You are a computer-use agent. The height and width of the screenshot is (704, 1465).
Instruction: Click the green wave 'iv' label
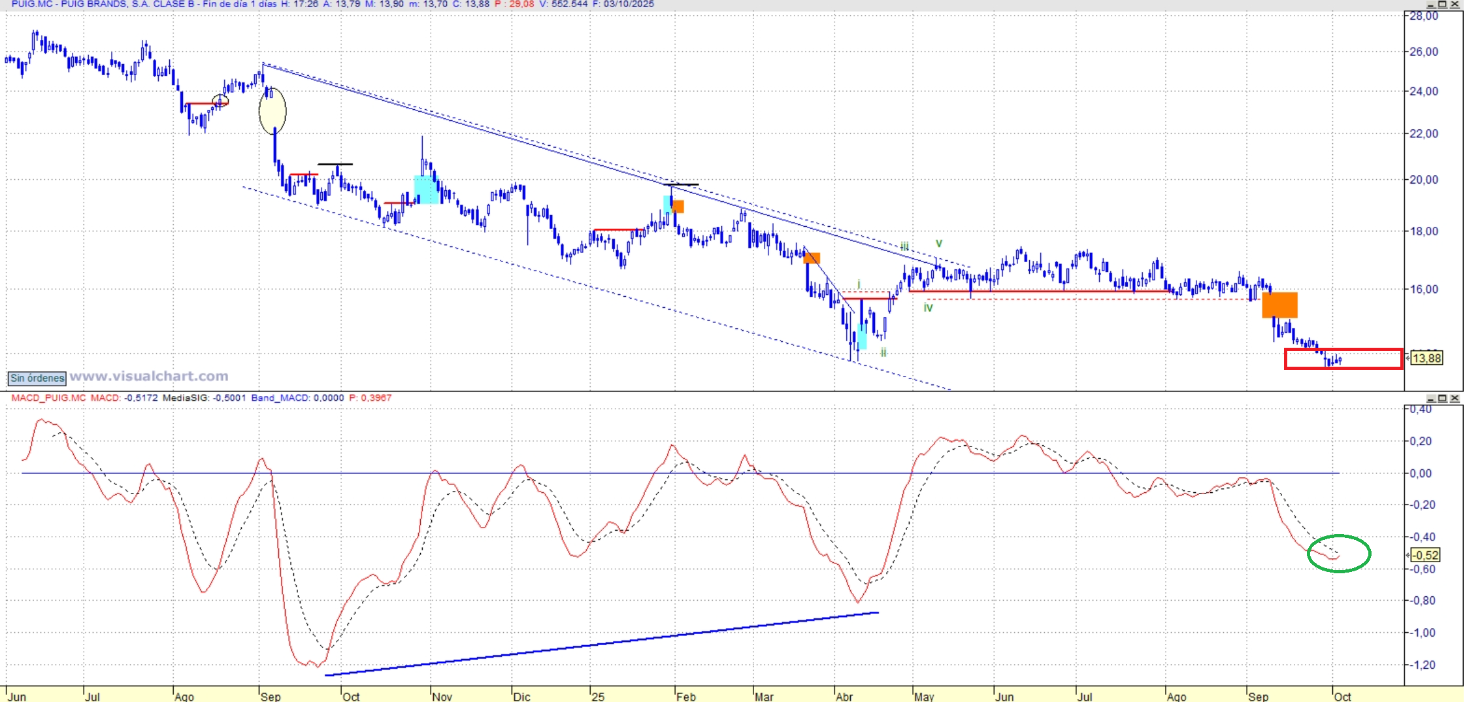tap(928, 307)
